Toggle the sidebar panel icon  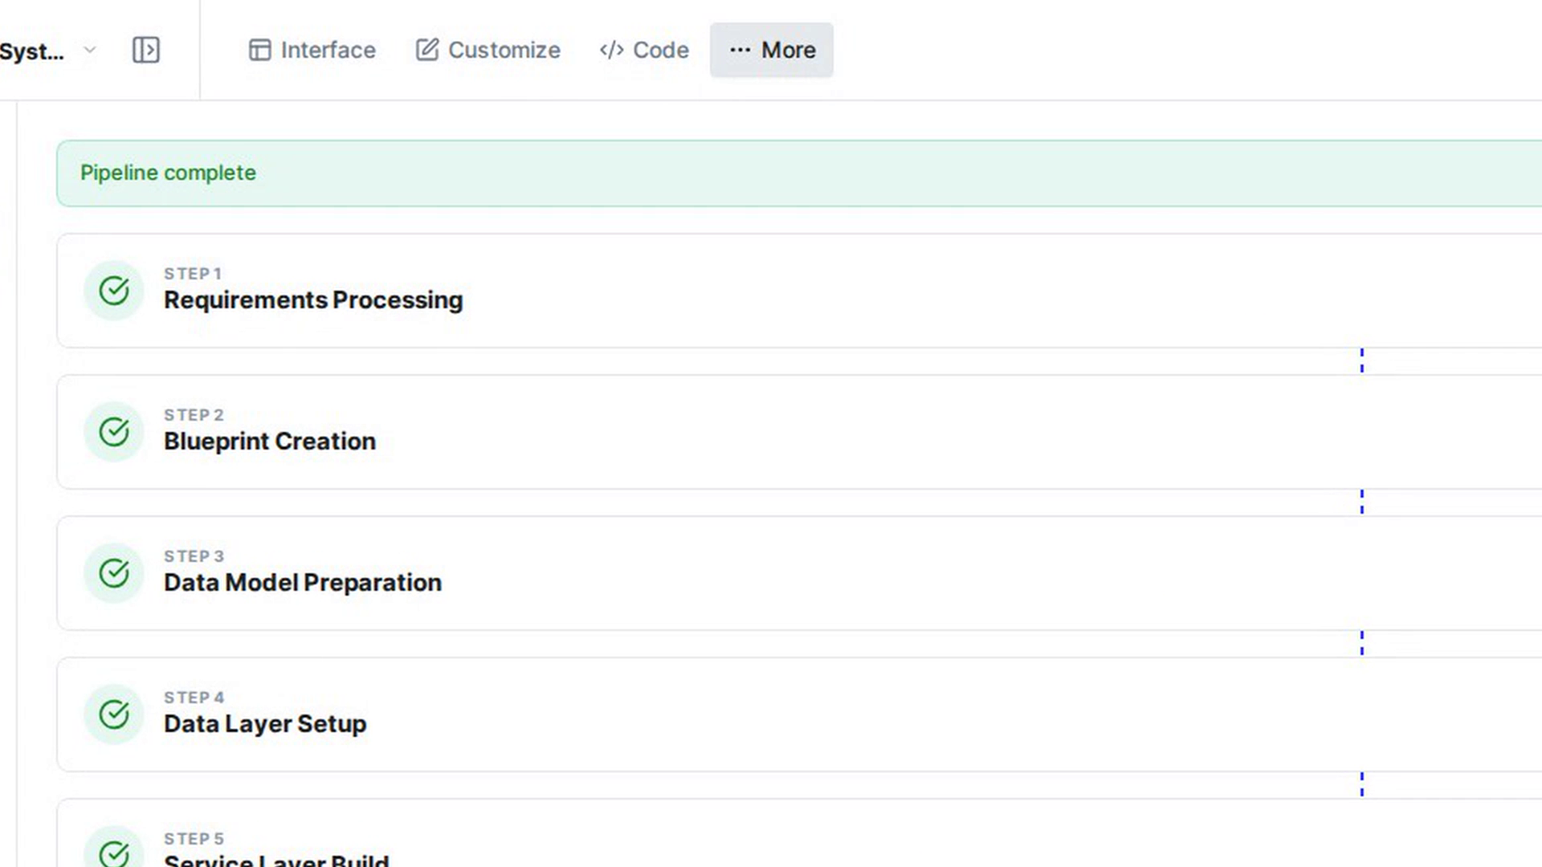coord(145,50)
